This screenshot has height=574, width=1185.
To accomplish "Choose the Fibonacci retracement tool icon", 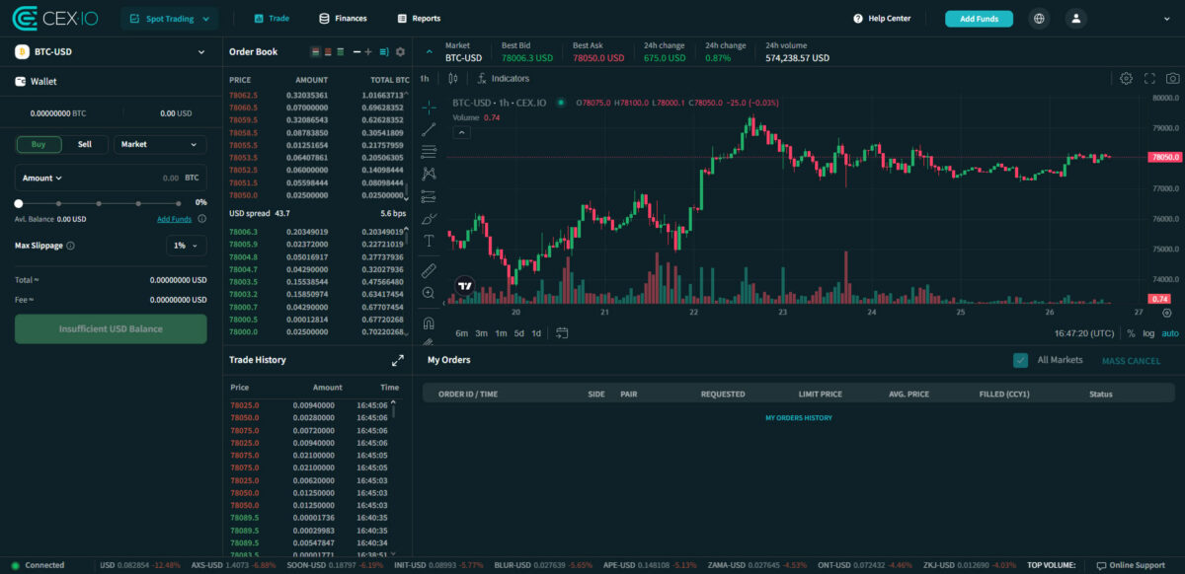I will click(429, 152).
